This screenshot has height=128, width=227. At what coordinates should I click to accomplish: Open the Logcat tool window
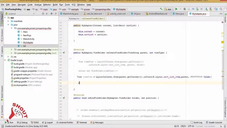point(48,122)
